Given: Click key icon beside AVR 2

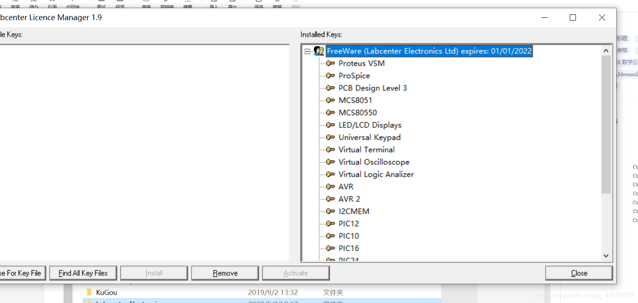Looking at the screenshot, I should 331,199.
